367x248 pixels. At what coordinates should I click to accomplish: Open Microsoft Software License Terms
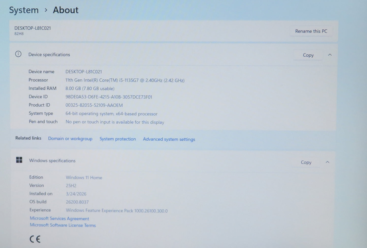click(x=63, y=225)
